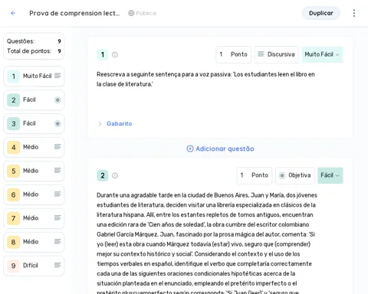The height and width of the screenshot is (294, 368).
Task: Click the number 2 badge in question card
Action: (x=103, y=175)
